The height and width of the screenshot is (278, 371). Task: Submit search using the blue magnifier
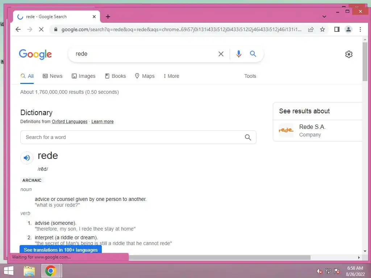click(x=253, y=54)
